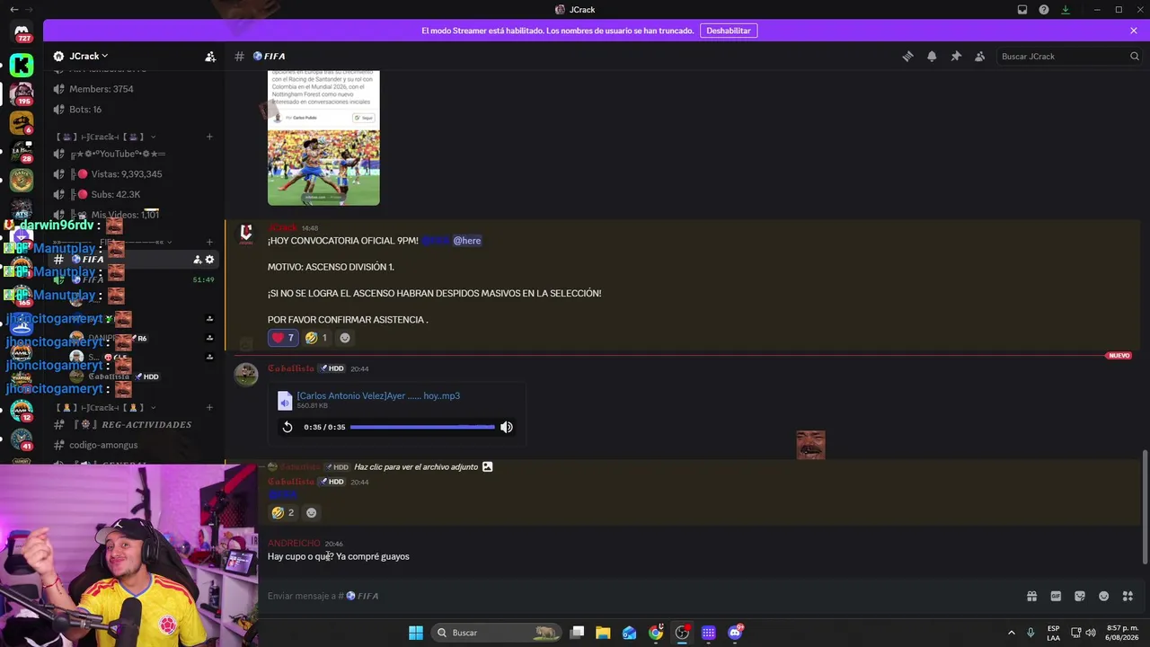Click the green download update icon
This screenshot has width=1150, height=647.
(x=1066, y=10)
